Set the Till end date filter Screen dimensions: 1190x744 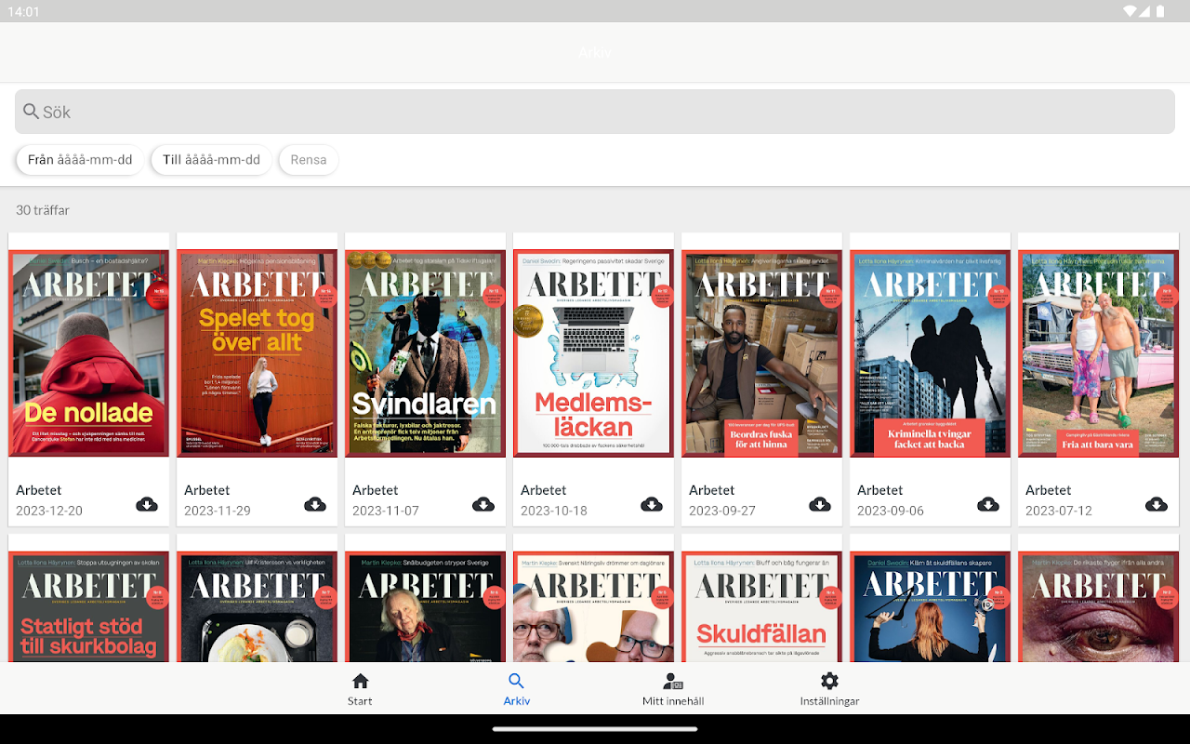212,160
